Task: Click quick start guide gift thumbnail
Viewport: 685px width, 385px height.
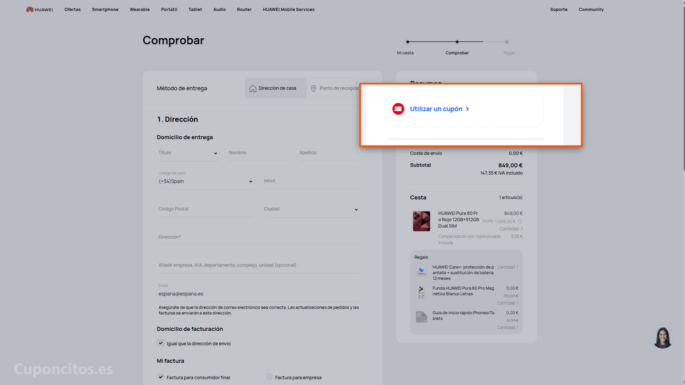Action: 421,317
